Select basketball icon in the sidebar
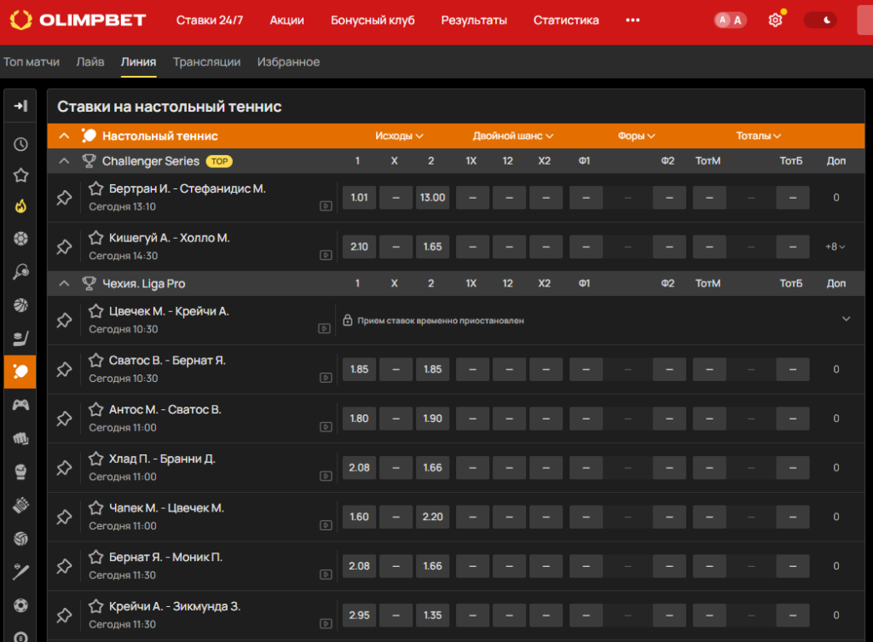Viewport: 873px width, 642px height. point(20,305)
